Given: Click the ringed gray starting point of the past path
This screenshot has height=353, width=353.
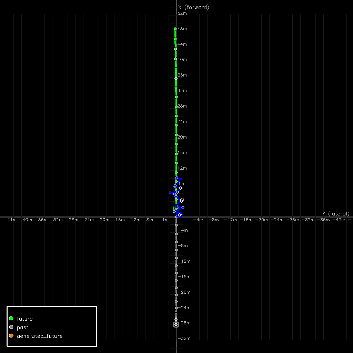Looking at the screenshot, I should 176,324.
